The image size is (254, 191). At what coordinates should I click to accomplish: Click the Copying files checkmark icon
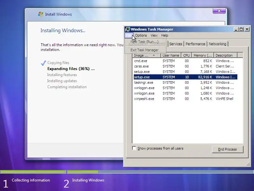(43, 63)
